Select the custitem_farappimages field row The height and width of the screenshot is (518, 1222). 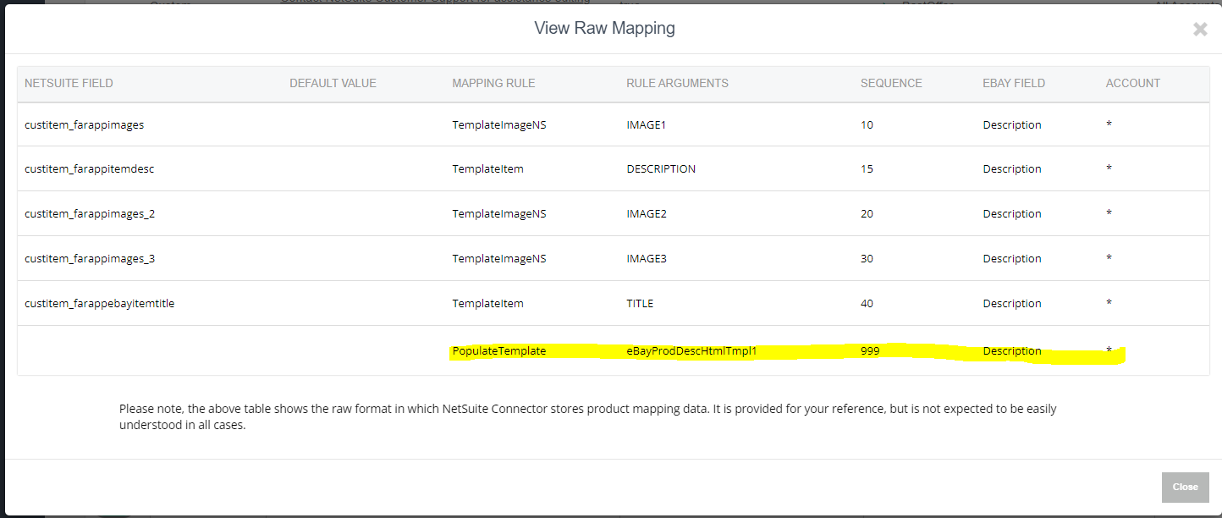point(83,124)
